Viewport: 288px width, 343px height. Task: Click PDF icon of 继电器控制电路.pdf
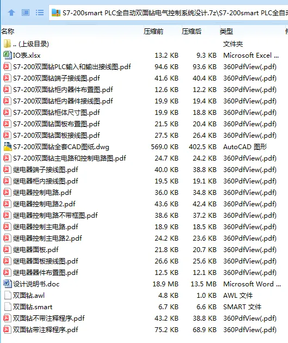pos(7,193)
